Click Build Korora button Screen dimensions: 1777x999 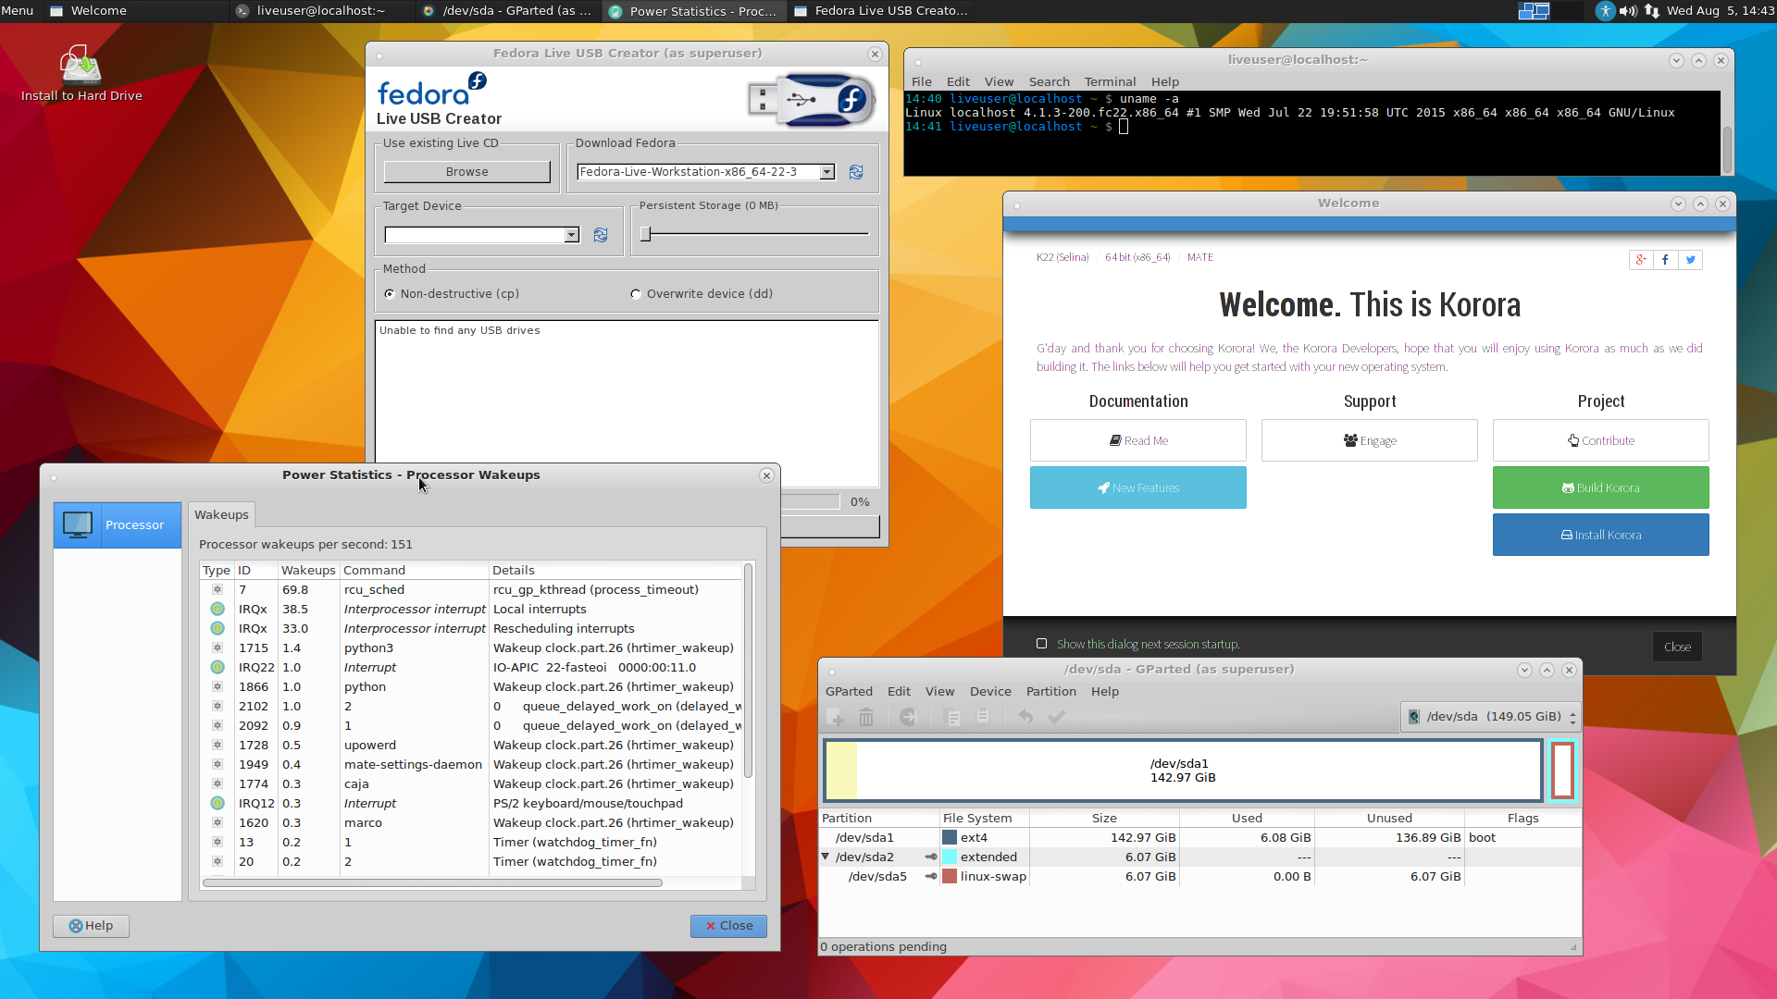(x=1600, y=487)
